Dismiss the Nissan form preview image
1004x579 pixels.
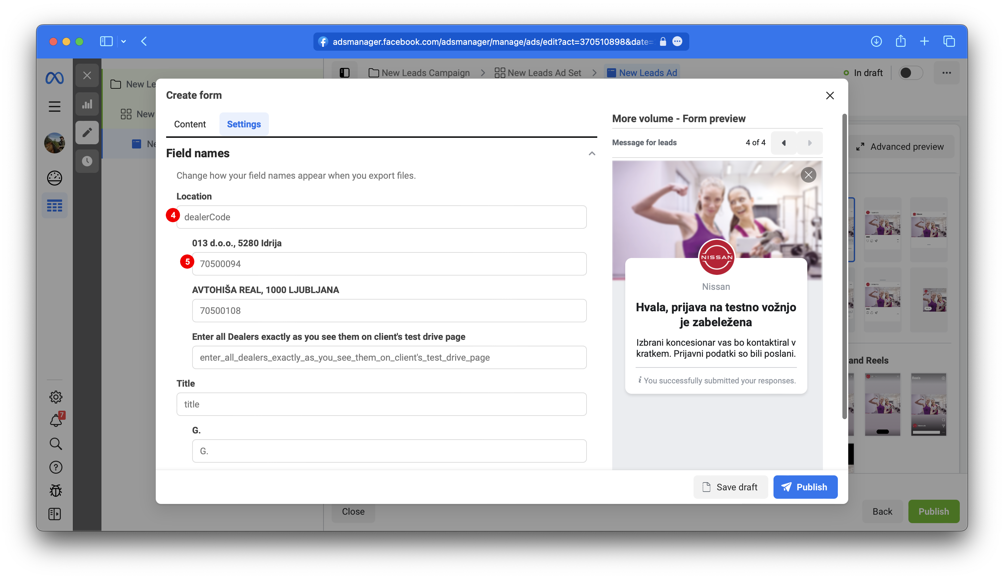click(808, 175)
